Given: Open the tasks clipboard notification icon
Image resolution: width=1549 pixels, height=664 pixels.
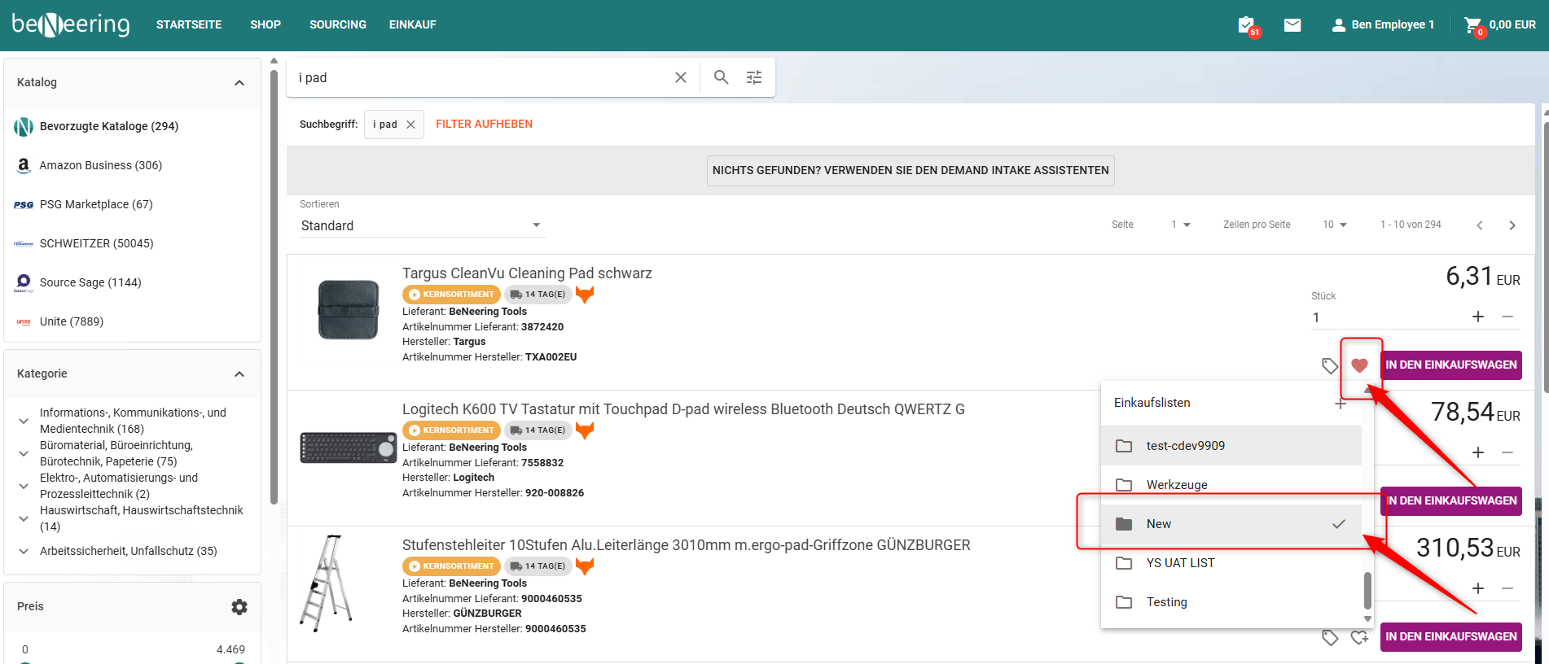Looking at the screenshot, I should click(1246, 25).
